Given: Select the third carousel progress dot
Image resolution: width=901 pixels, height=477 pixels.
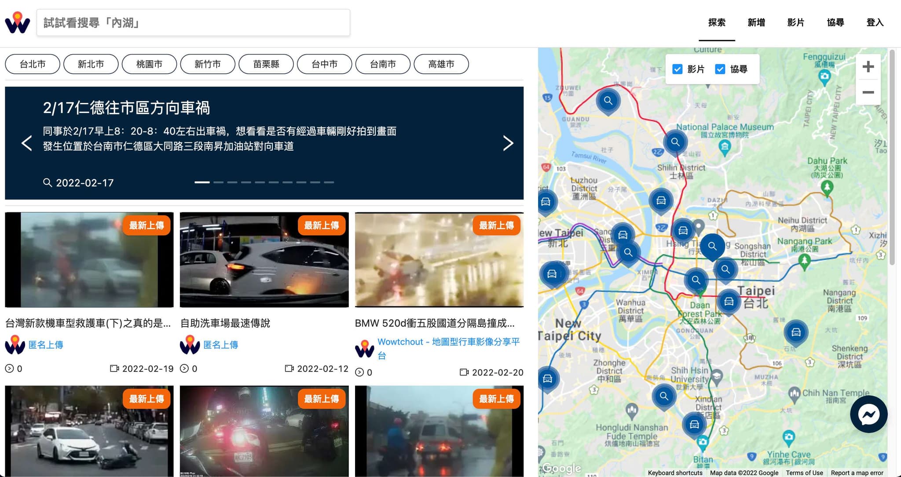Looking at the screenshot, I should pyautogui.click(x=232, y=182).
